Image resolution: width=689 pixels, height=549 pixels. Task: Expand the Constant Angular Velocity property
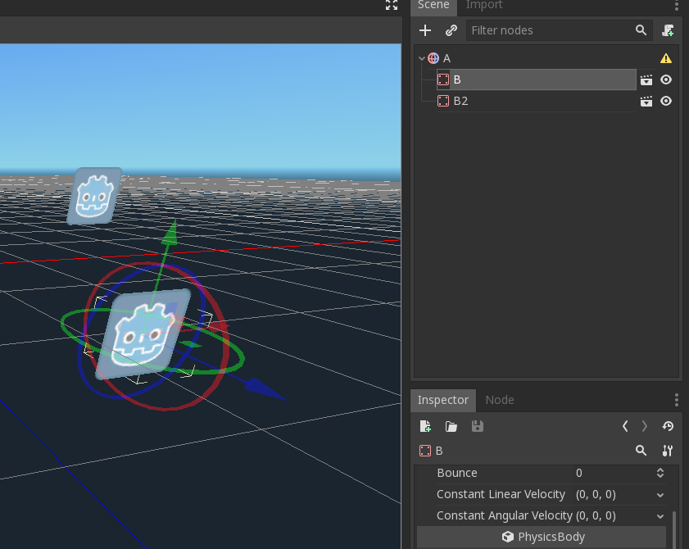tap(660, 515)
